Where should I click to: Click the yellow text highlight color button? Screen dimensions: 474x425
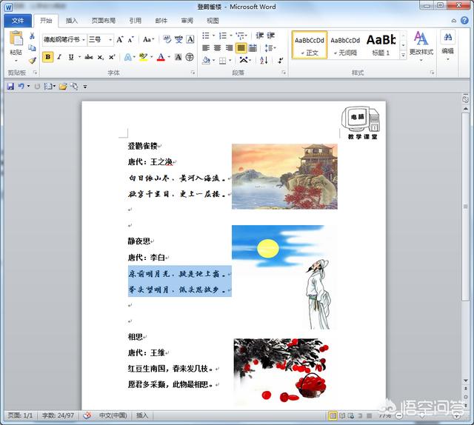(x=143, y=57)
